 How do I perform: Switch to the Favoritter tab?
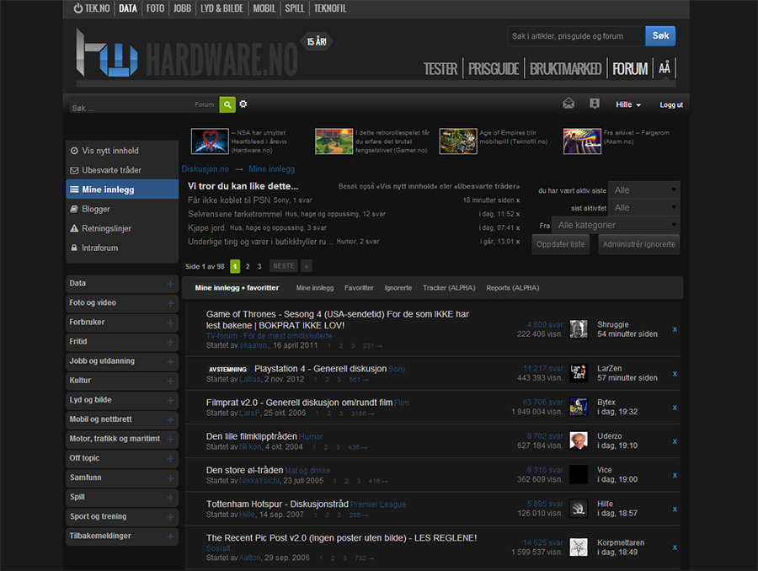click(359, 288)
